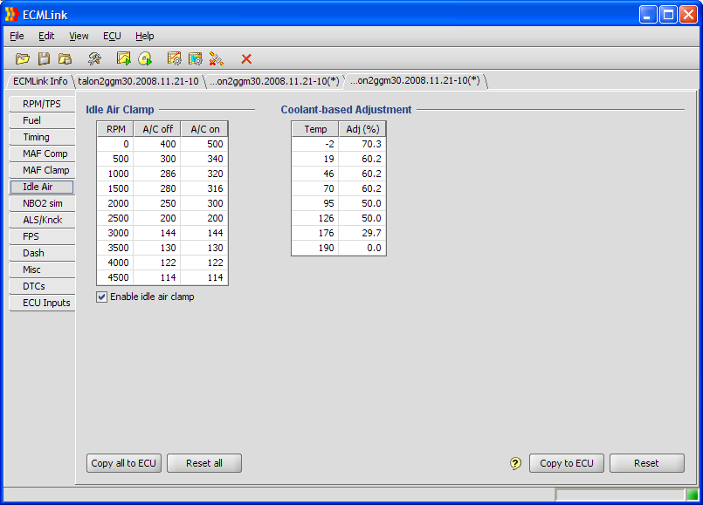Image resolution: width=703 pixels, height=505 pixels.
Task: Select the Timing side tab
Action: click(37, 137)
